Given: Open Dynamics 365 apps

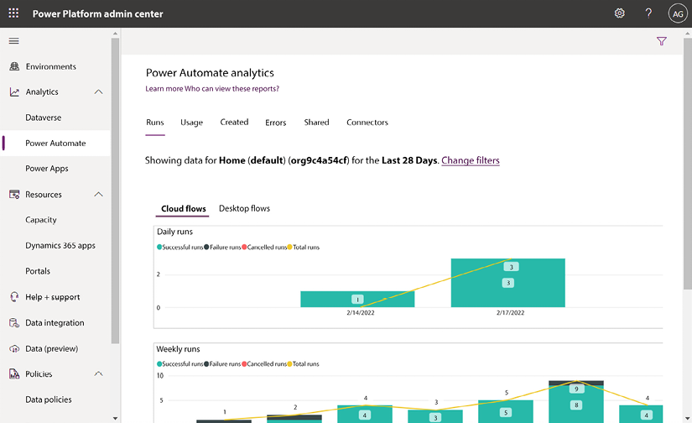Looking at the screenshot, I should pos(60,246).
